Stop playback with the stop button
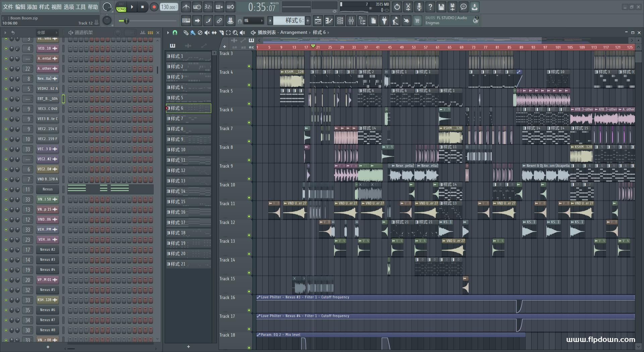 point(143,7)
